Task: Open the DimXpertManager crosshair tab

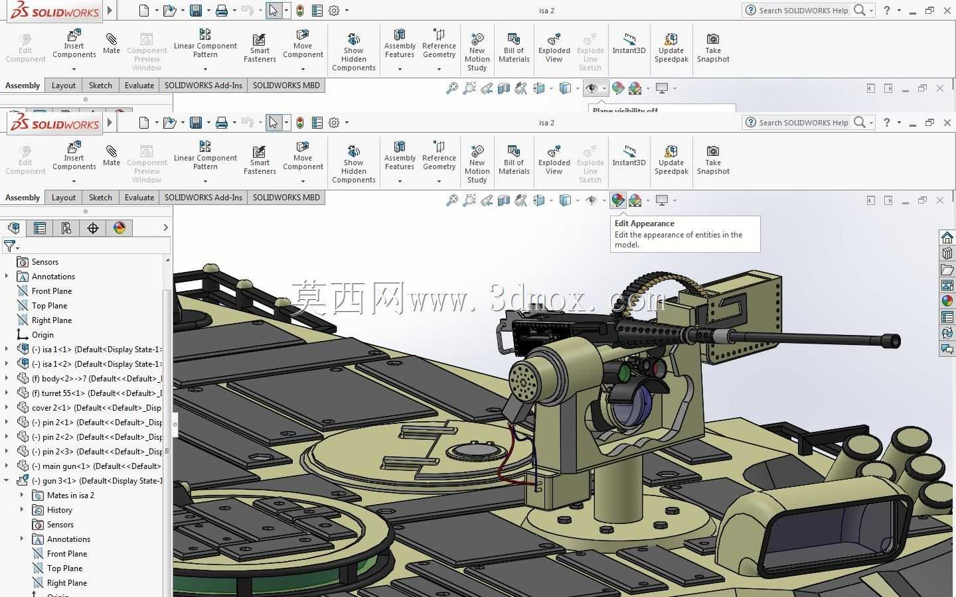Action: click(93, 228)
